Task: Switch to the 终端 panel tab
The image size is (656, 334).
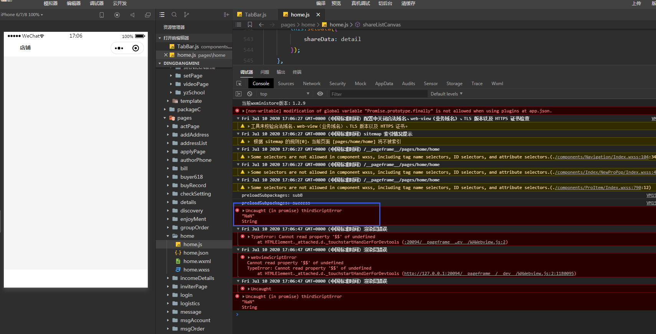Action: [x=297, y=72]
